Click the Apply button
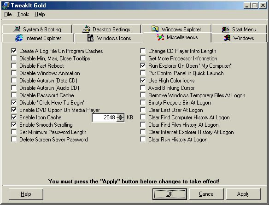The width and height of the screenshot is (269, 205). [243, 194]
